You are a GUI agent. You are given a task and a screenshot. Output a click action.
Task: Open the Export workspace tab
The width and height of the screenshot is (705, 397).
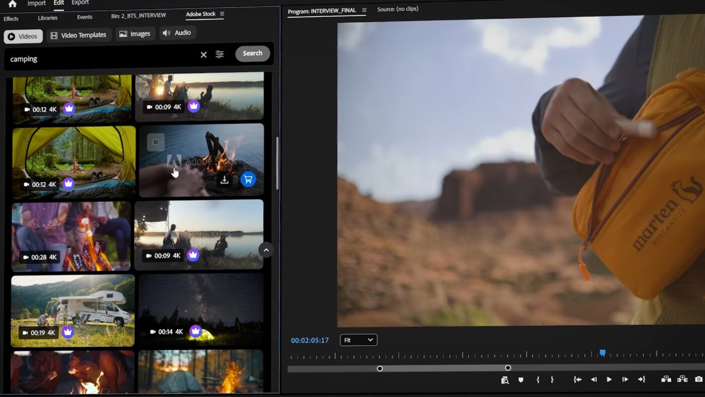point(80,3)
